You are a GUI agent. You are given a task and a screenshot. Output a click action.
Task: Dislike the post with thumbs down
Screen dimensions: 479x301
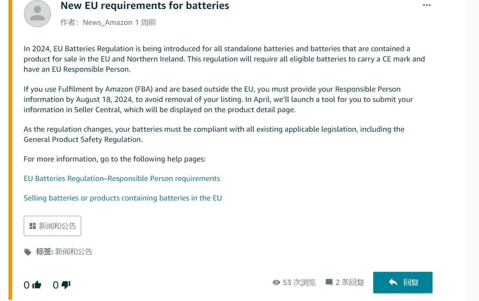point(66,285)
